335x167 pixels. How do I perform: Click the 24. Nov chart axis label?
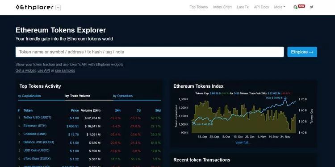(x=285, y=137)
